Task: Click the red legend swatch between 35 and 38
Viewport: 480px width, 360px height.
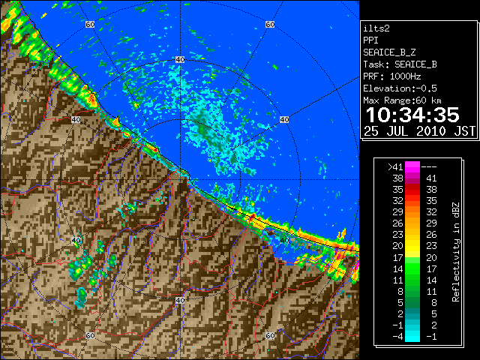Action: 412,190
